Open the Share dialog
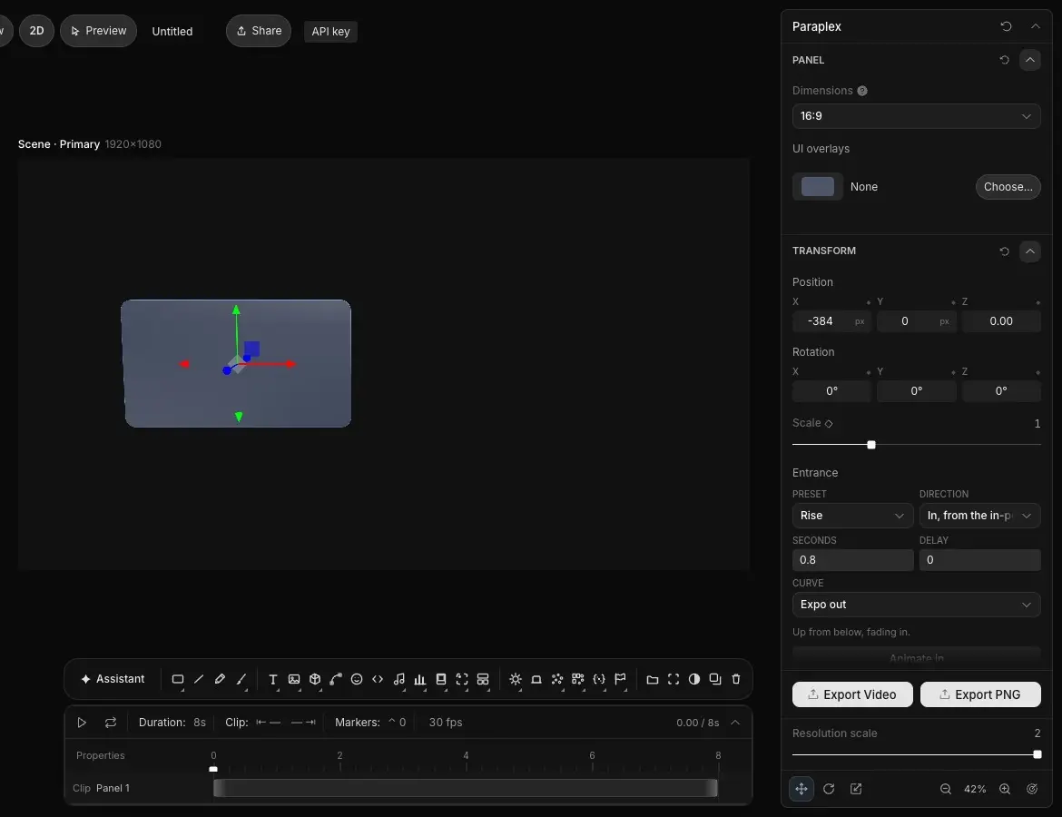The image size is (1062, 817). (259, 31)
